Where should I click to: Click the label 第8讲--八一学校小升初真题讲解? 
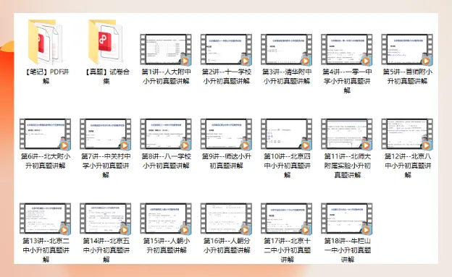[x=166, y=161]
